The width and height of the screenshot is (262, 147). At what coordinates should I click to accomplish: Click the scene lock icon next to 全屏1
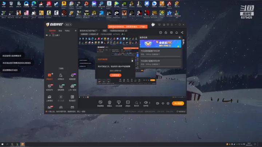coord(50,35)
